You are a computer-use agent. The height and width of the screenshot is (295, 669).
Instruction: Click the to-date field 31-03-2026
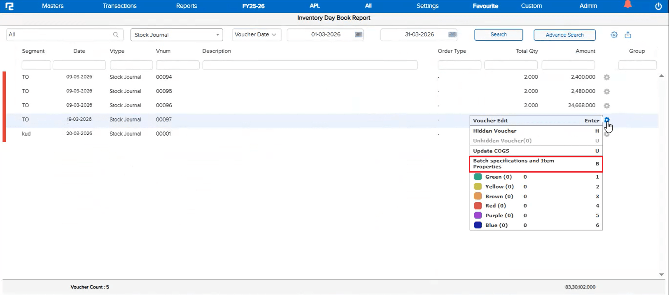[419, 35]
